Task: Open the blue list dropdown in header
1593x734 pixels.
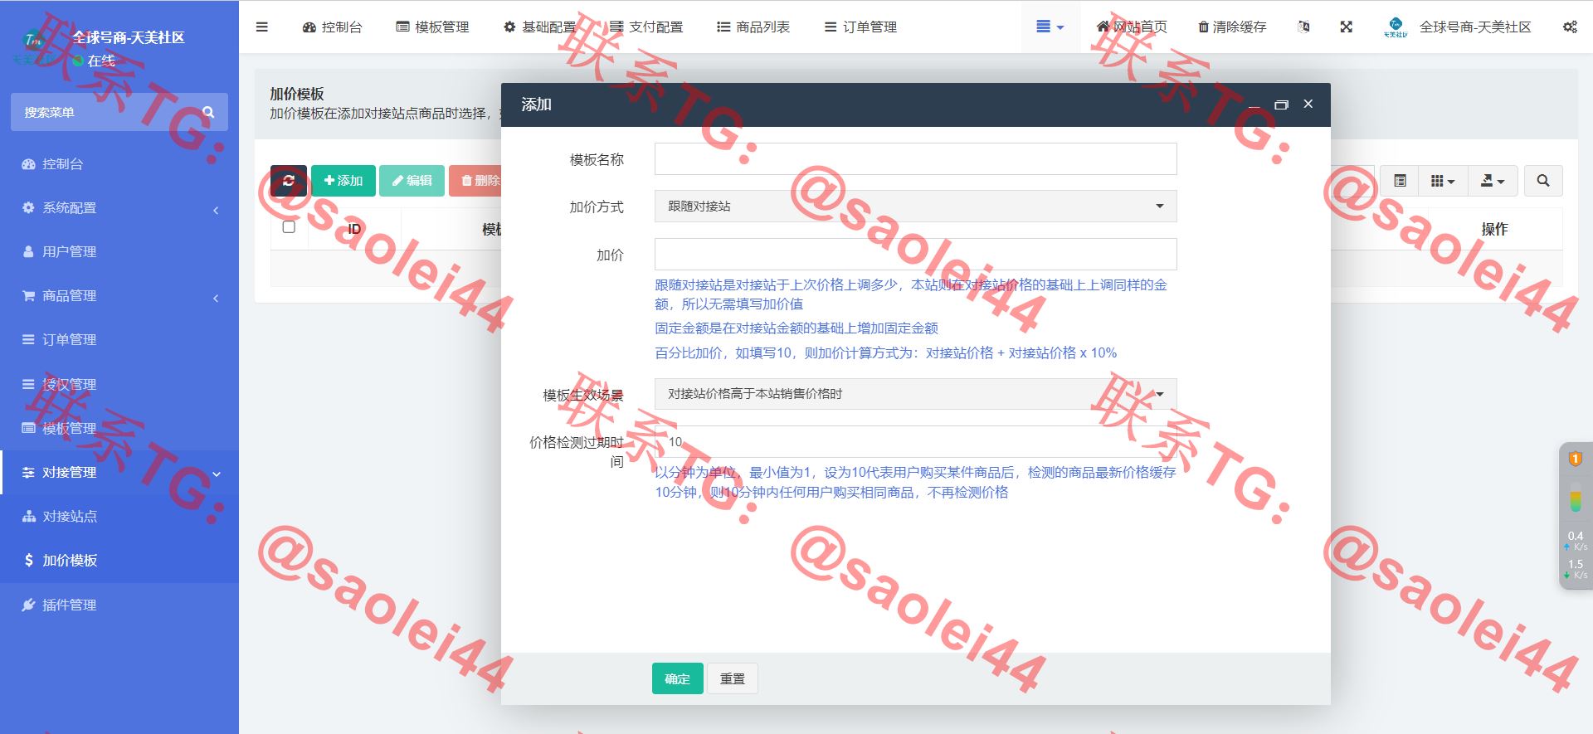Action: click(x=1050, y=27)
